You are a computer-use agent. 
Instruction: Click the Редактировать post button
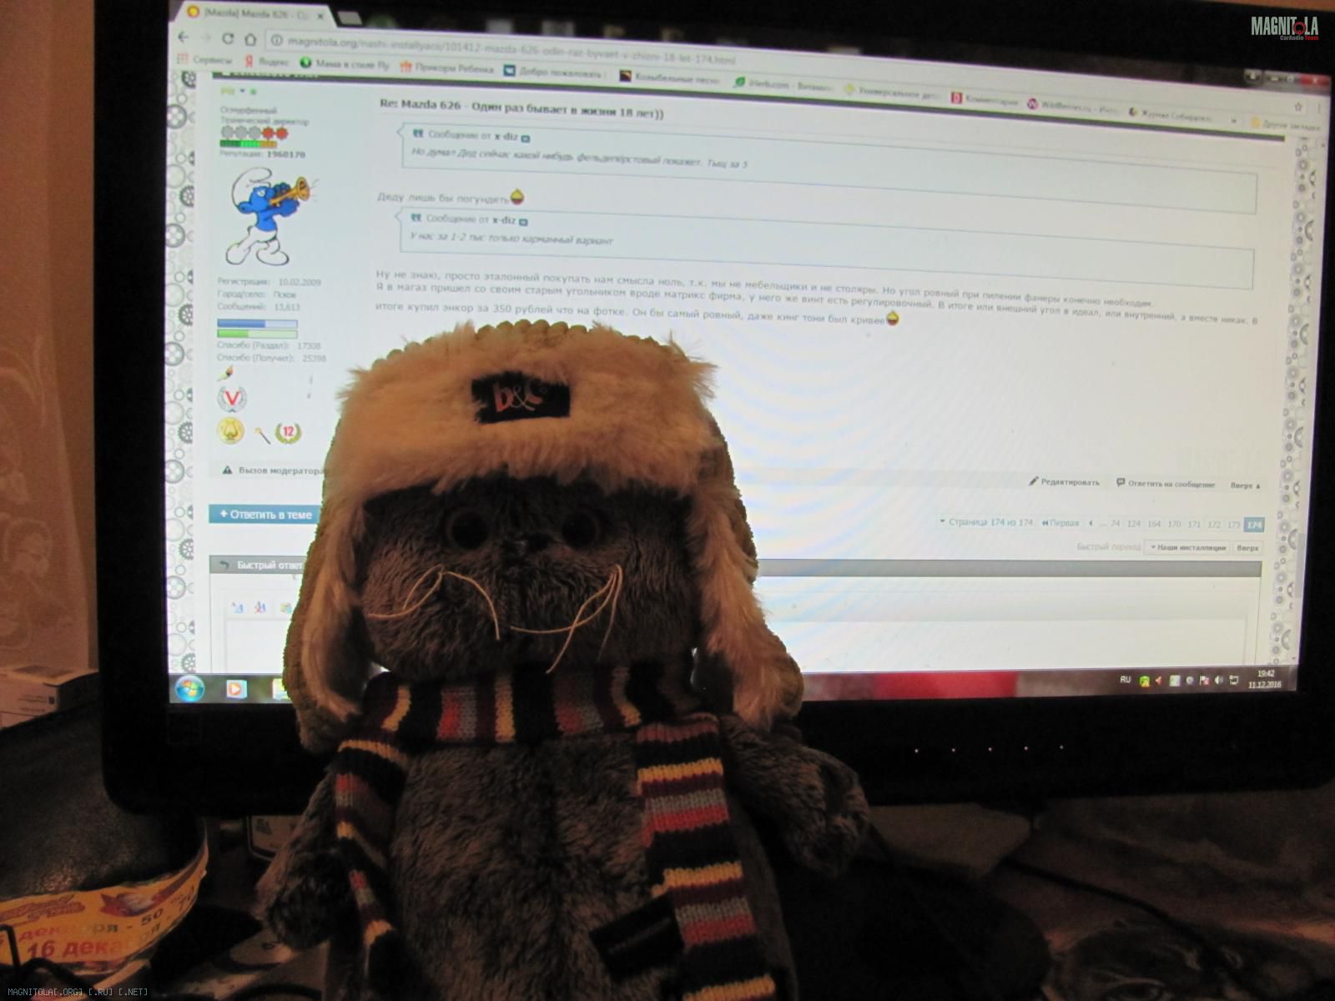click(x=1064, y=482)
